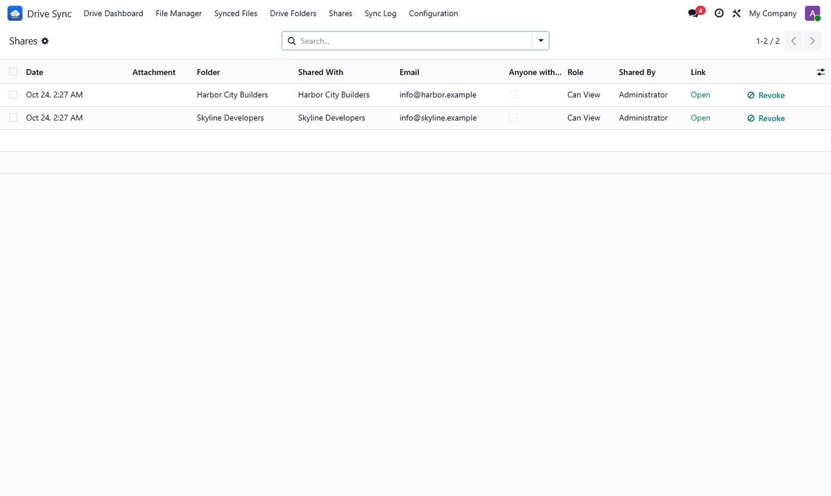Click the Drive Sync app logo icon
The width and height of the screenshot is (831, 496).
15,13
